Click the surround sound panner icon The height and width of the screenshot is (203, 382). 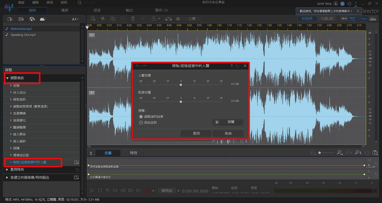click(x=168, y=19)
